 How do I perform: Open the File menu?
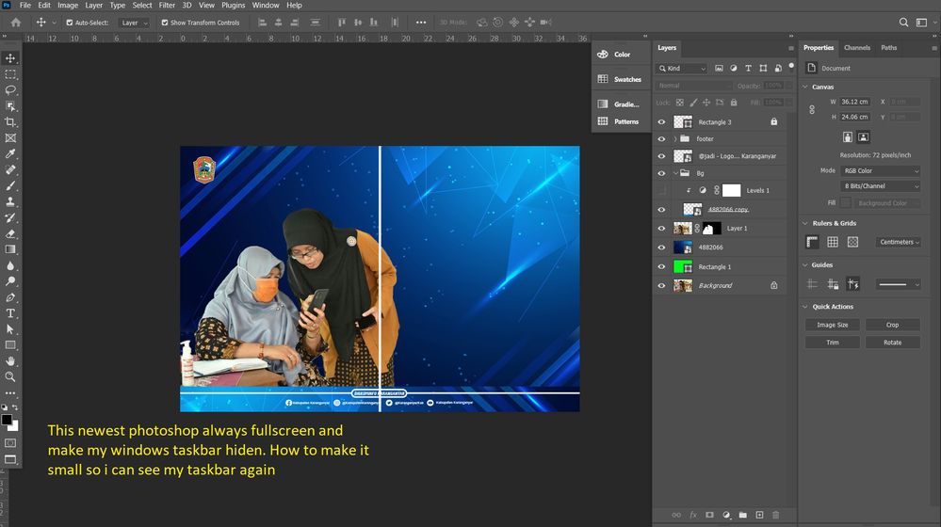coord(25,6)
